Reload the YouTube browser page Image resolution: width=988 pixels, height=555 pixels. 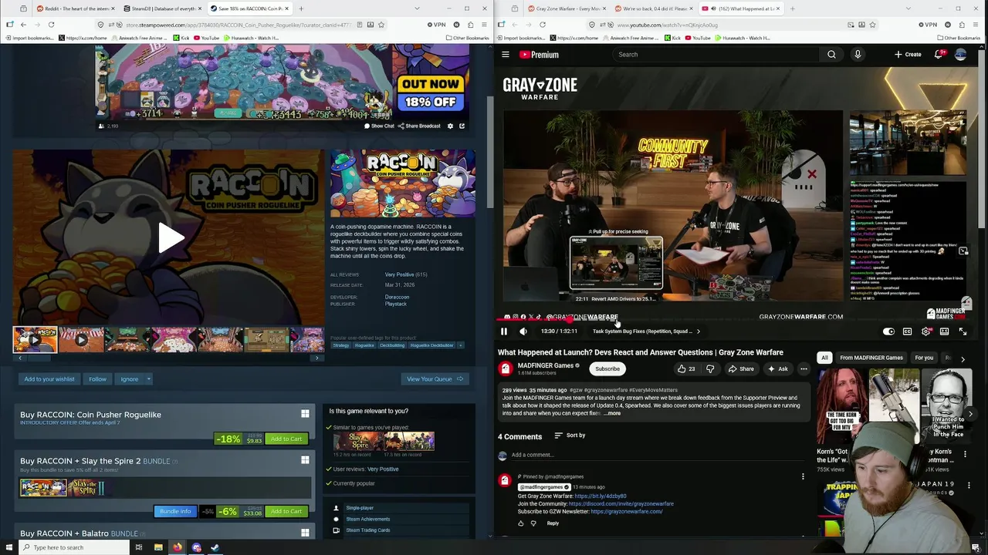[542, 25]
